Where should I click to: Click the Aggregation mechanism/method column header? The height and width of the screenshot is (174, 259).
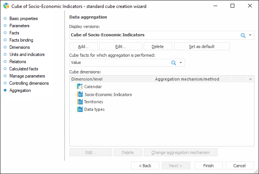click(187, 79)
